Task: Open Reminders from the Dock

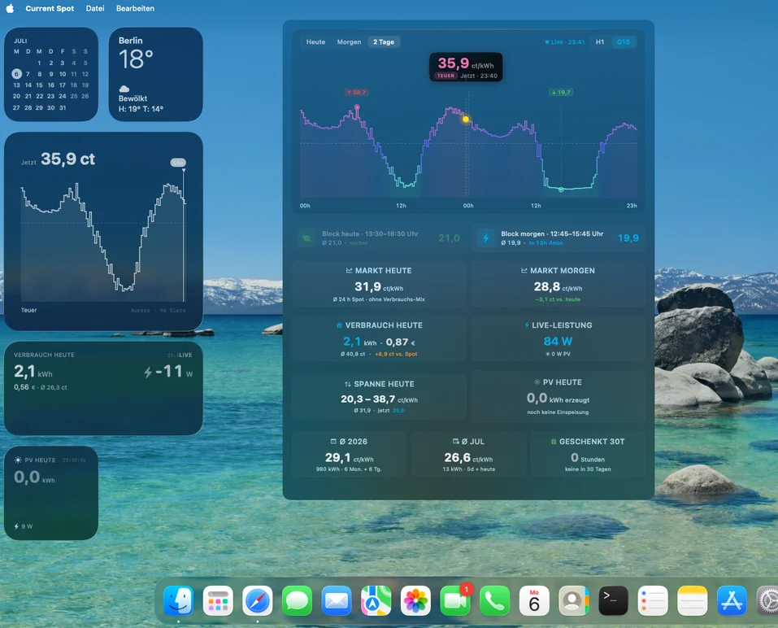Action: [x=653, y=600]
